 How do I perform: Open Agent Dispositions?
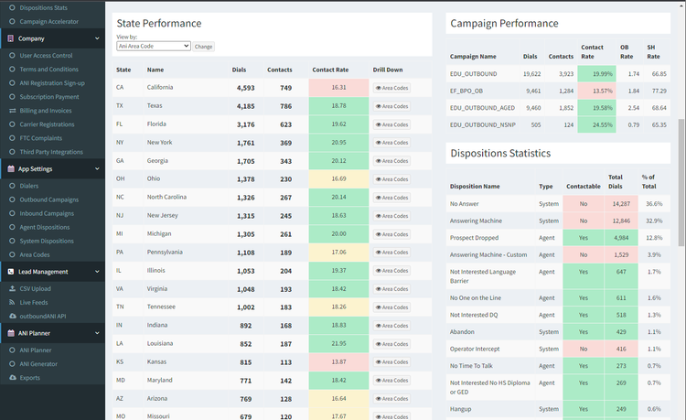[x=45, y=227]
